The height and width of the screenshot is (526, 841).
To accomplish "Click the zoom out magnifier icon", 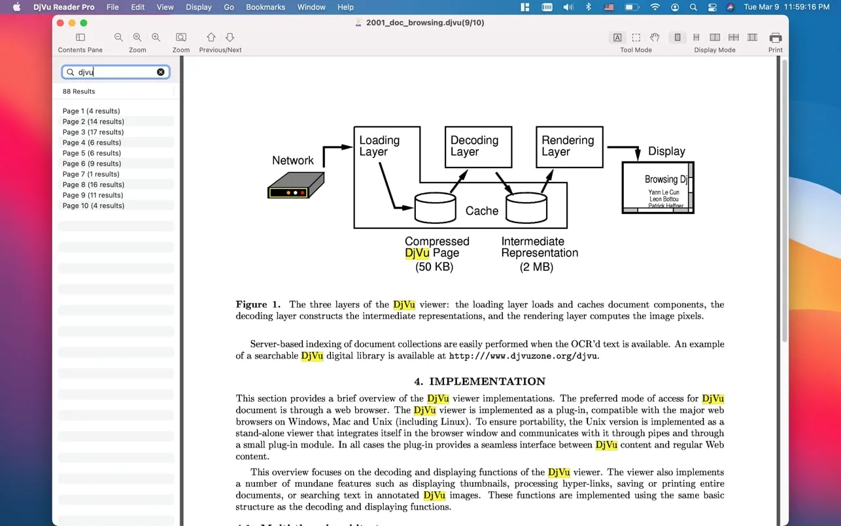I will (118, 38).
